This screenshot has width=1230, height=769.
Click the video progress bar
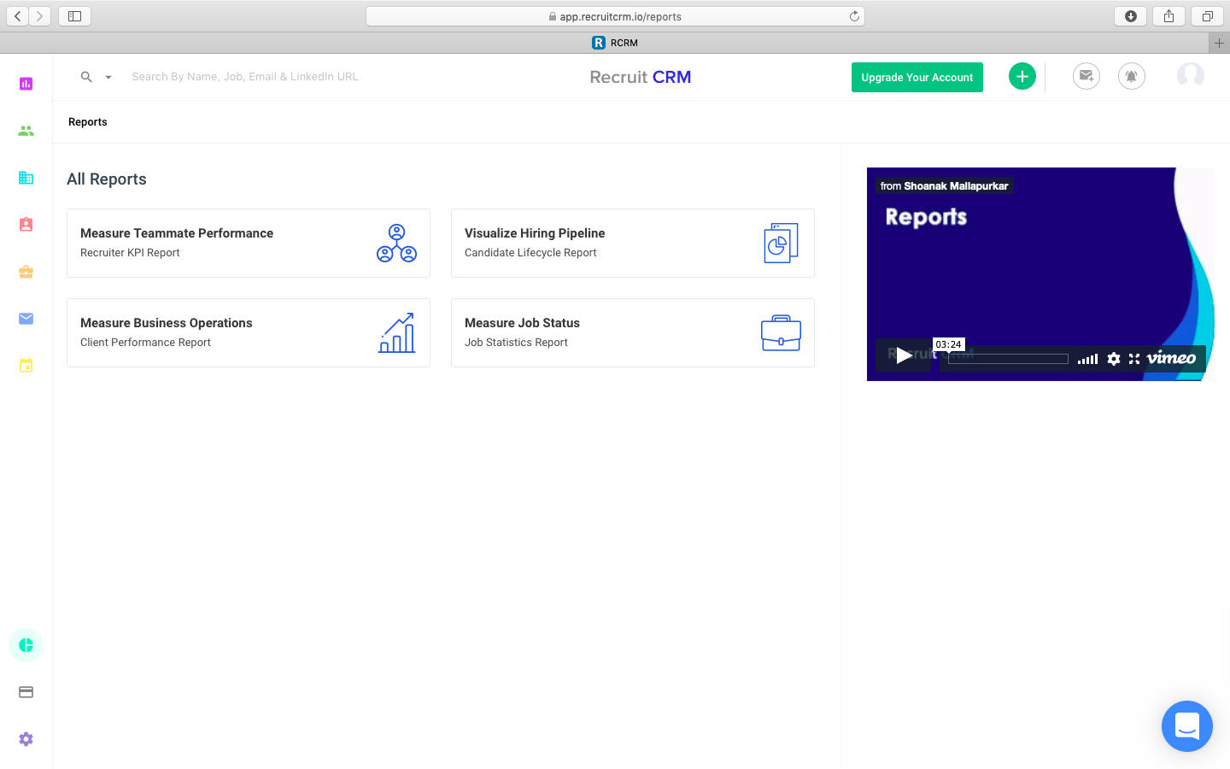point(1008,359)
